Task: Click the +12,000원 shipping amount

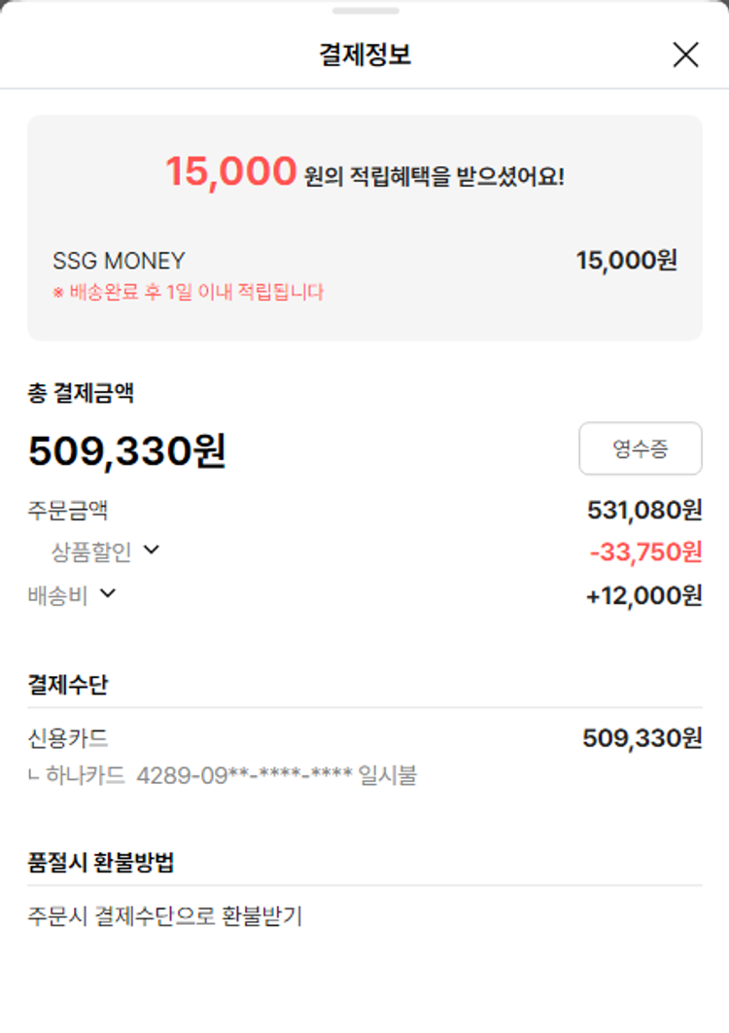Action: (643, 595)
